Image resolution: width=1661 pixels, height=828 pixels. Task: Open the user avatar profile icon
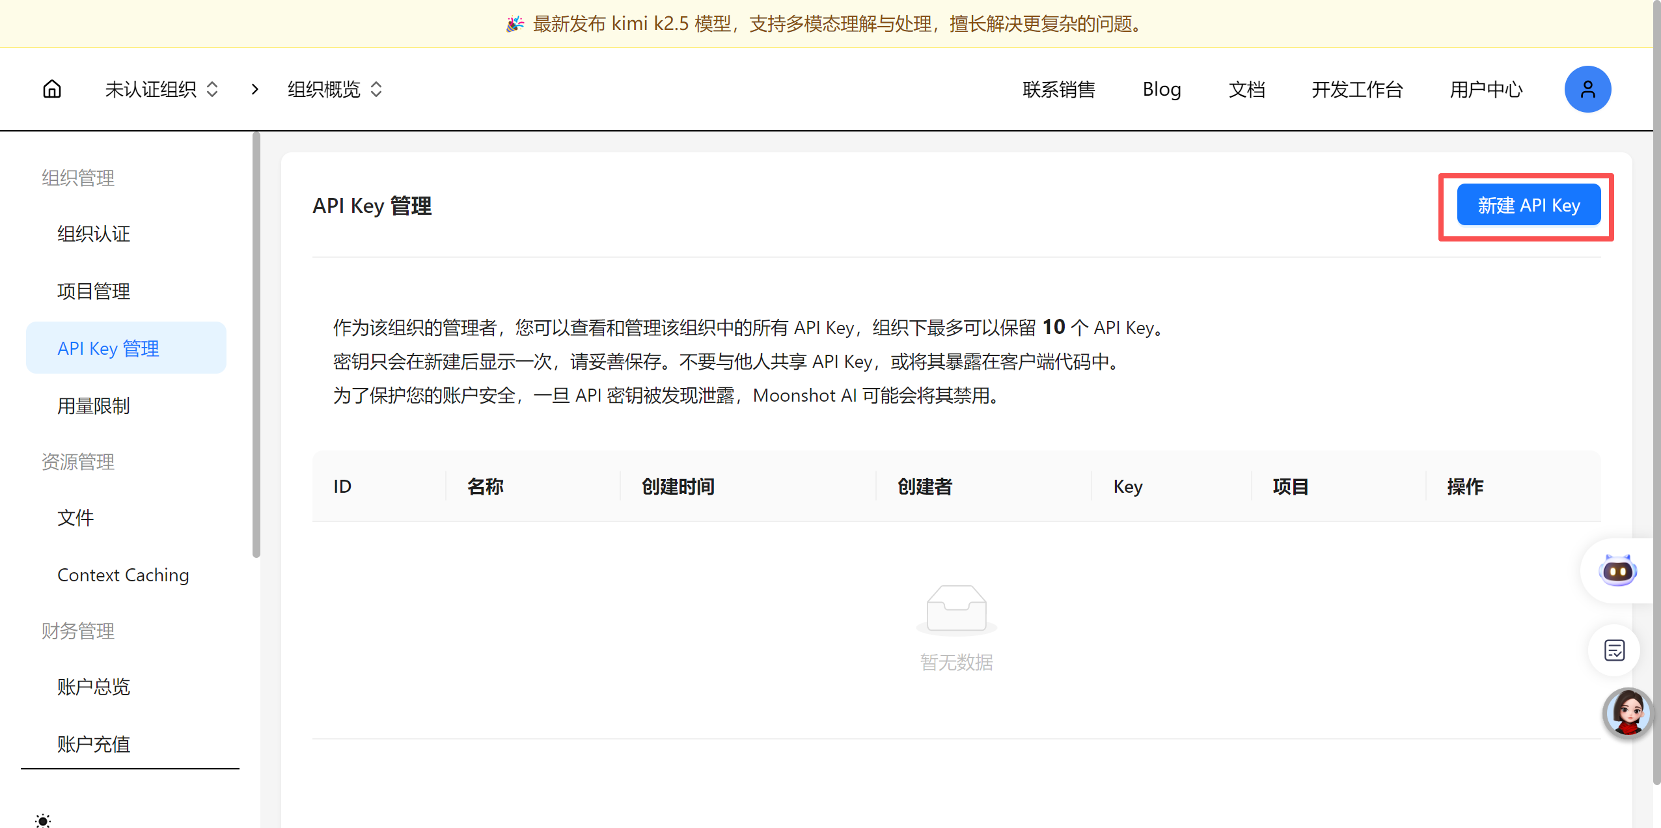click(x=1587, y=89)
